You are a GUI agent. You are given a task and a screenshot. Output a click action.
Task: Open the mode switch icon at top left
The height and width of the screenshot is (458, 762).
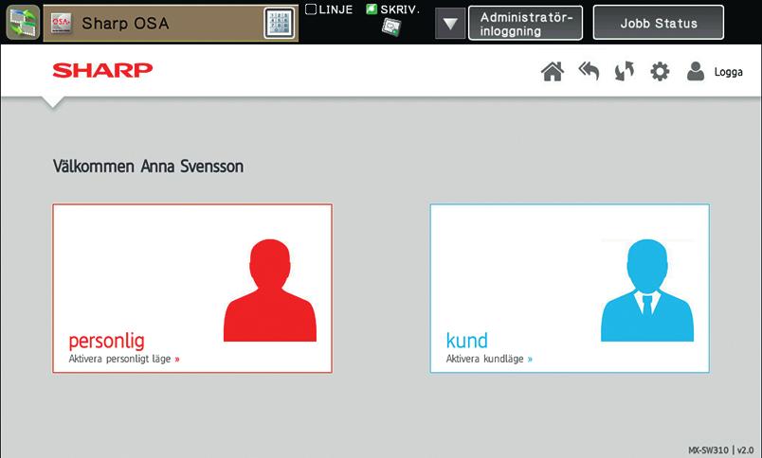tap(23, 23)
